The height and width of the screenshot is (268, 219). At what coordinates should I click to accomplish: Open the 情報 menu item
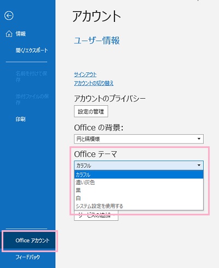pyautogui.click(x=20, y=34)
